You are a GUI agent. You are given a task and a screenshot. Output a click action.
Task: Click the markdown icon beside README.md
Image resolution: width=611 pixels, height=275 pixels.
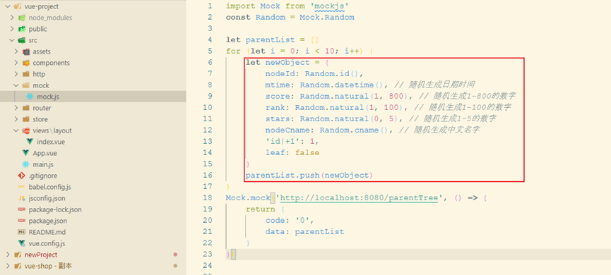[22, 232]
